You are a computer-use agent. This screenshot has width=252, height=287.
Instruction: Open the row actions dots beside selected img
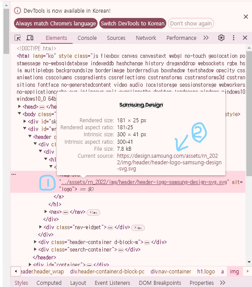(14, 174)
